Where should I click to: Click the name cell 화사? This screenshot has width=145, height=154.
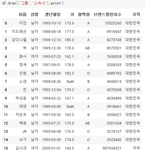tap(23, 57)
